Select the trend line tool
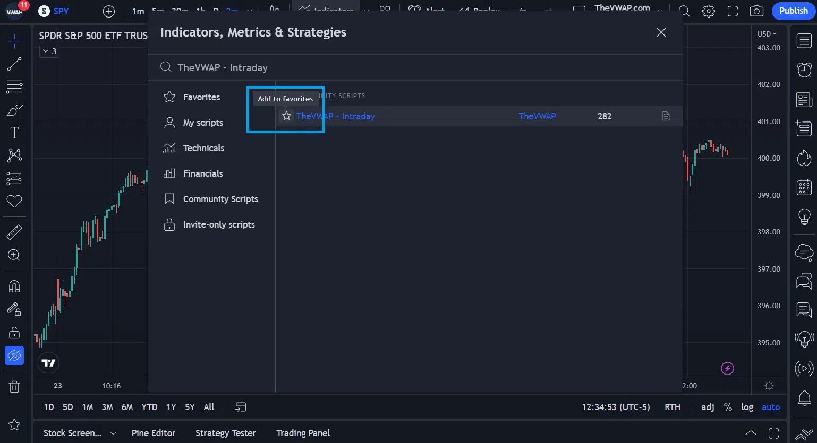 (x=14, y=64)
